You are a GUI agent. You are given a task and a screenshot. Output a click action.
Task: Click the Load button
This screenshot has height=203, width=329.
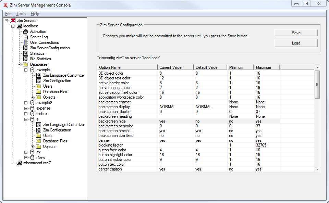(x=296, y=43)
